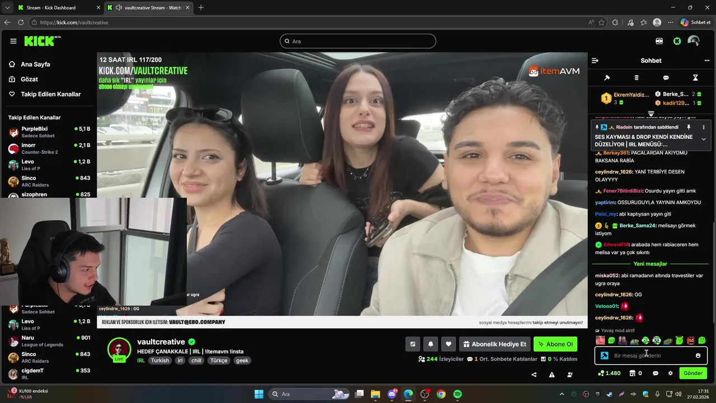
Task: Click username EdwardFM in chat
Action: [616, 245]
